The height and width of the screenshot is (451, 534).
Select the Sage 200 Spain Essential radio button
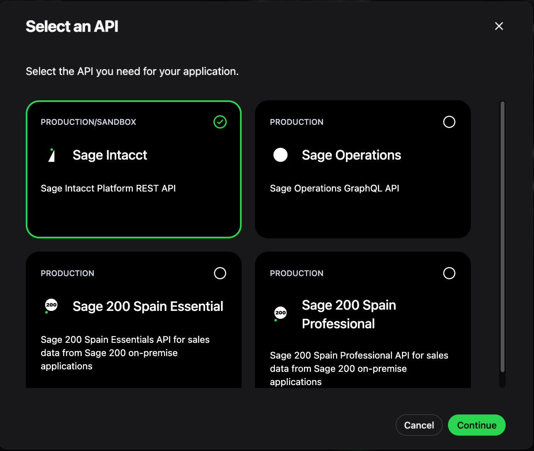(220, 273)
